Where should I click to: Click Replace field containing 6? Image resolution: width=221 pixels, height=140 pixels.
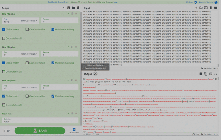[60, 87]
